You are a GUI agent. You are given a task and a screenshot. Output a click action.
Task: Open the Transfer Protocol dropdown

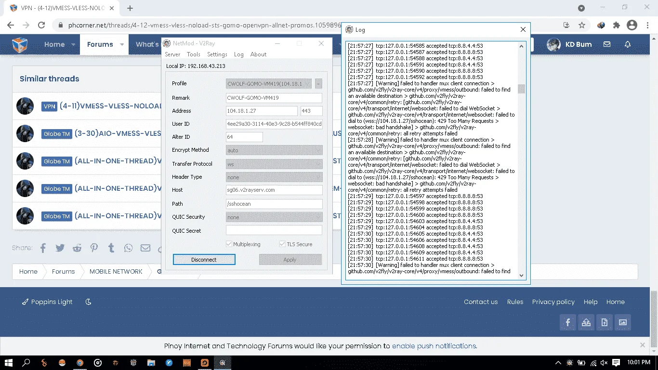click(x=274, y=164)
